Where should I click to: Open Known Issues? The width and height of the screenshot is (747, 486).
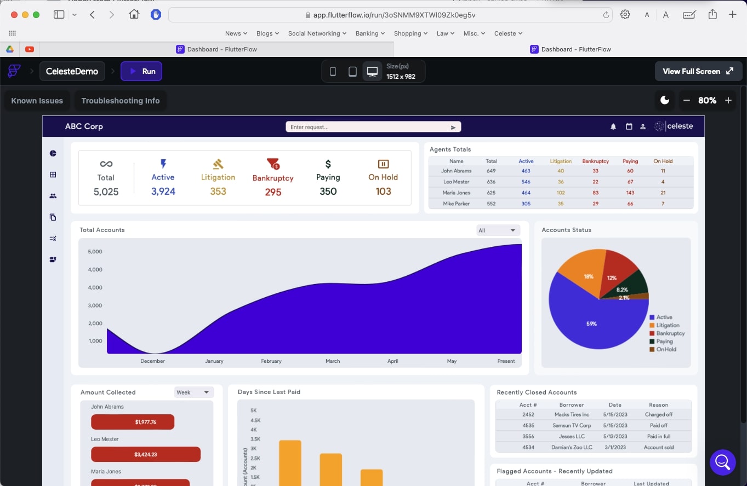pos(37,101)
